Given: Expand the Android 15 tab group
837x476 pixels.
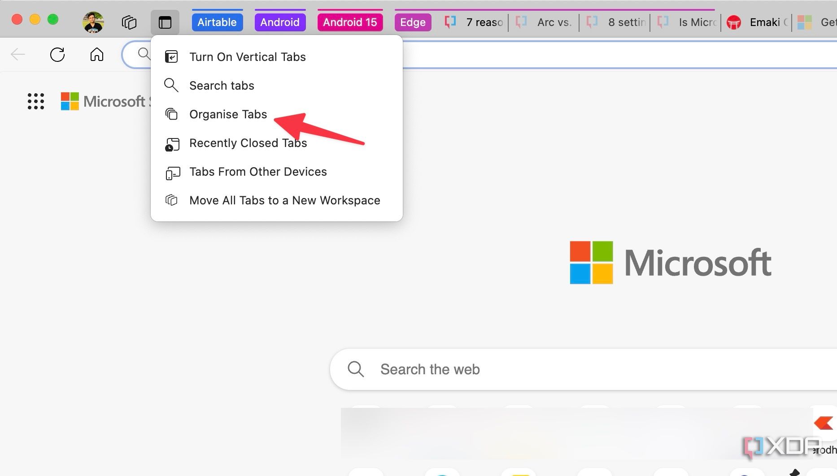Looking at the screenshot, I should click(x=350, y=22).
